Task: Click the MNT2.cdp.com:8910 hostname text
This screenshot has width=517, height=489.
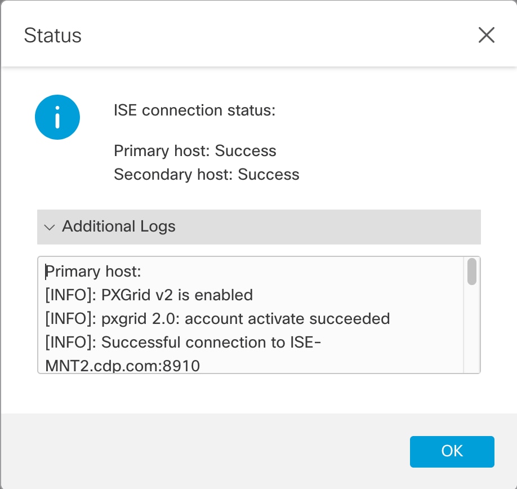Action: [122, 366]
